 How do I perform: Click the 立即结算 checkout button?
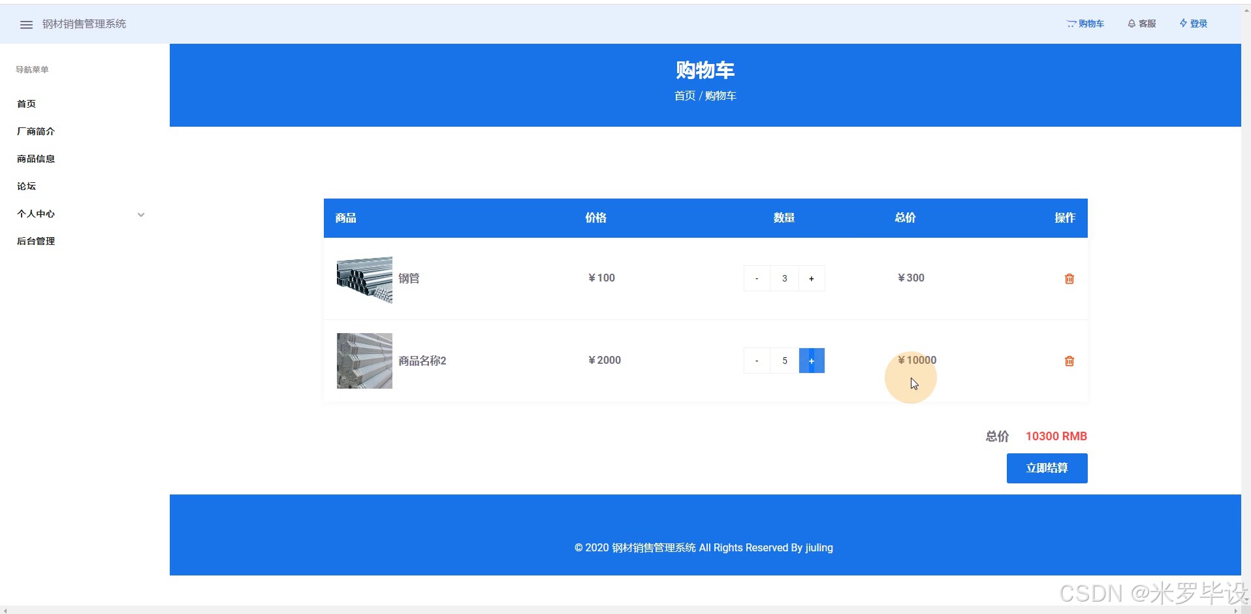[x=1047, y=468]
